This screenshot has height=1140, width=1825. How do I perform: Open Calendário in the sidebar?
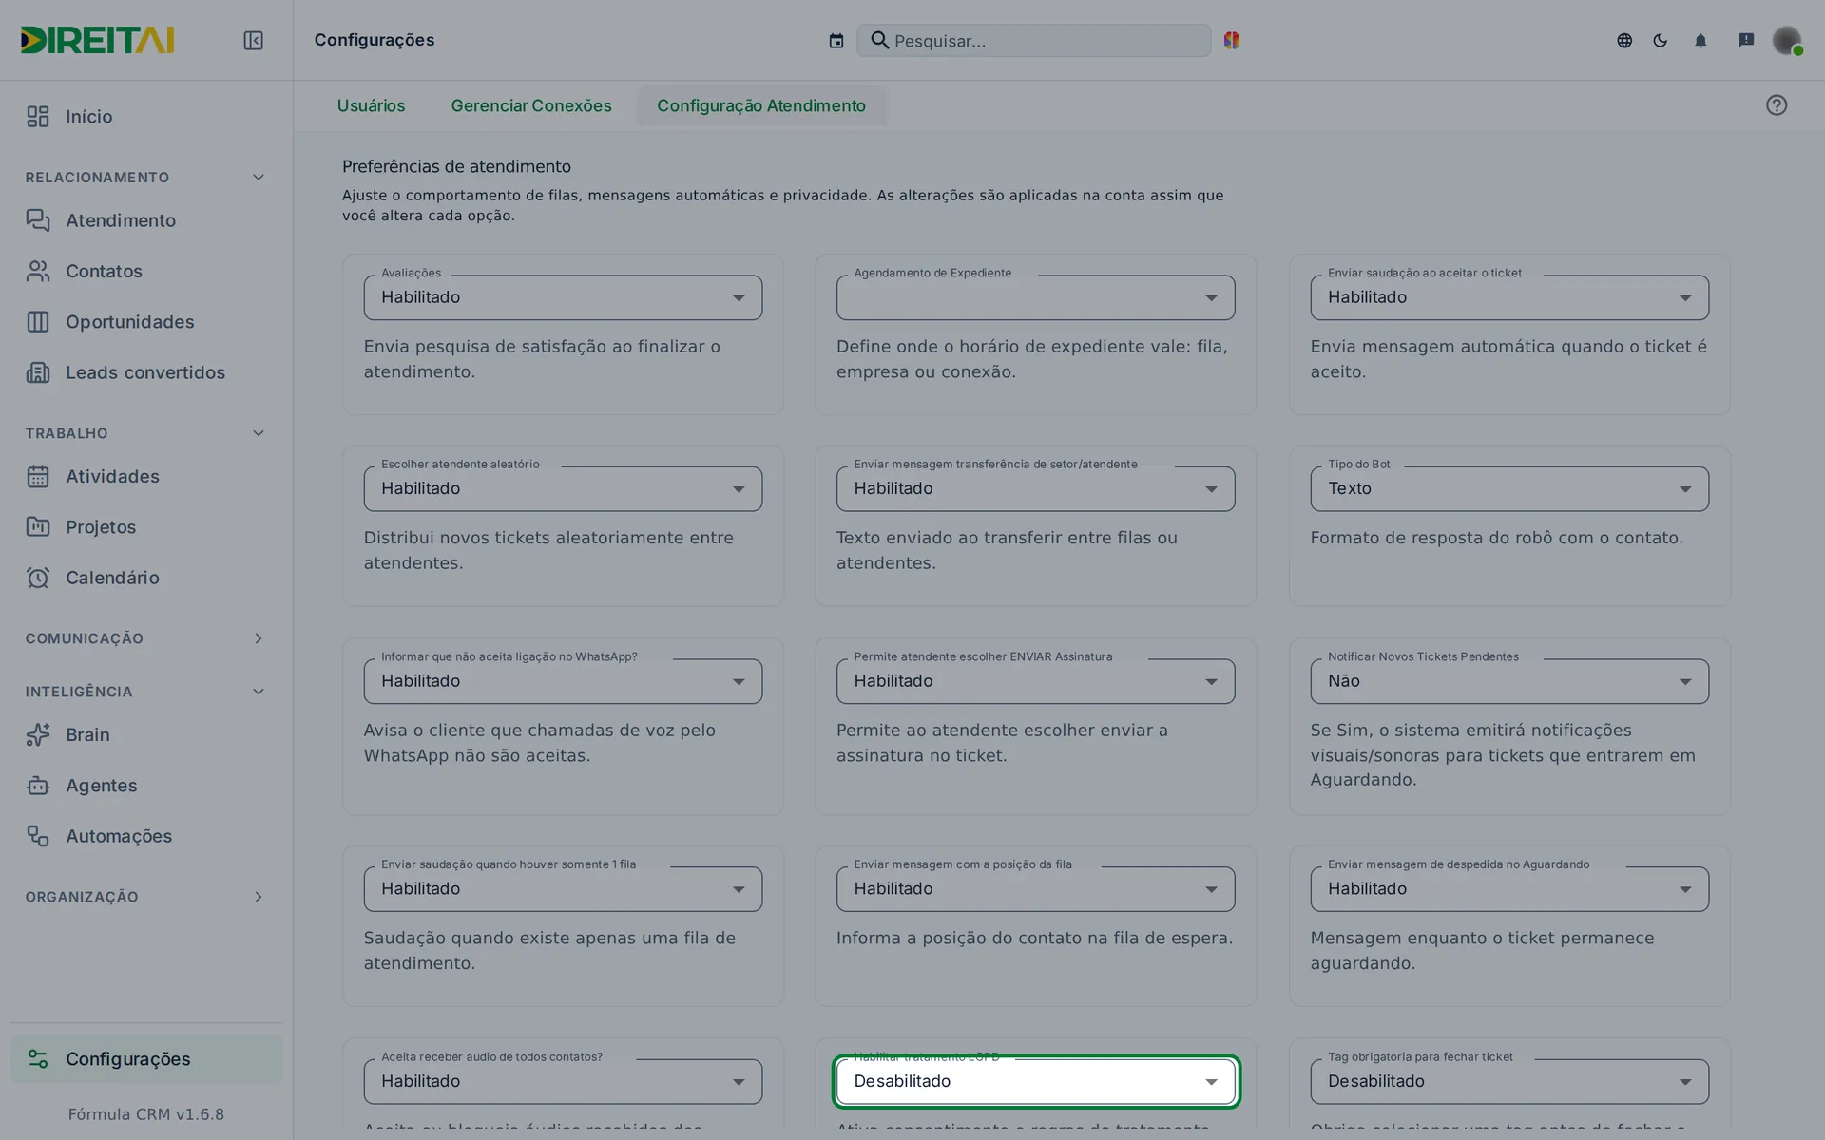[x=145, y=578]
